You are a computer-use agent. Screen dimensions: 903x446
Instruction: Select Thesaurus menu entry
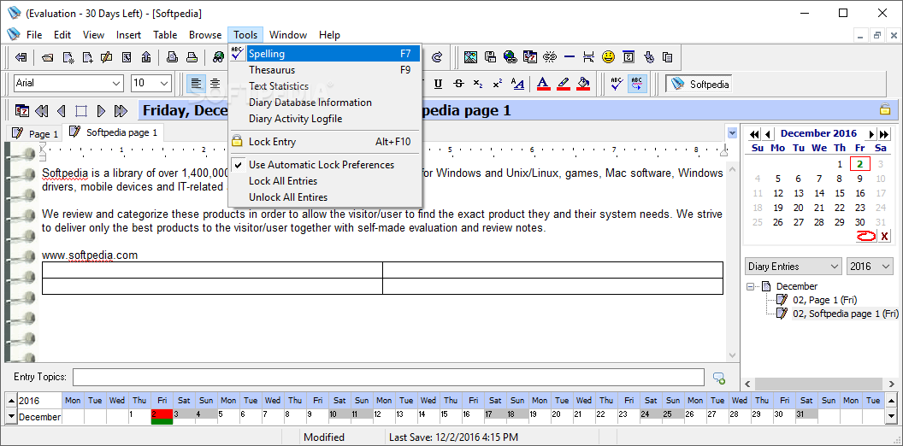[x=326, y=69]
